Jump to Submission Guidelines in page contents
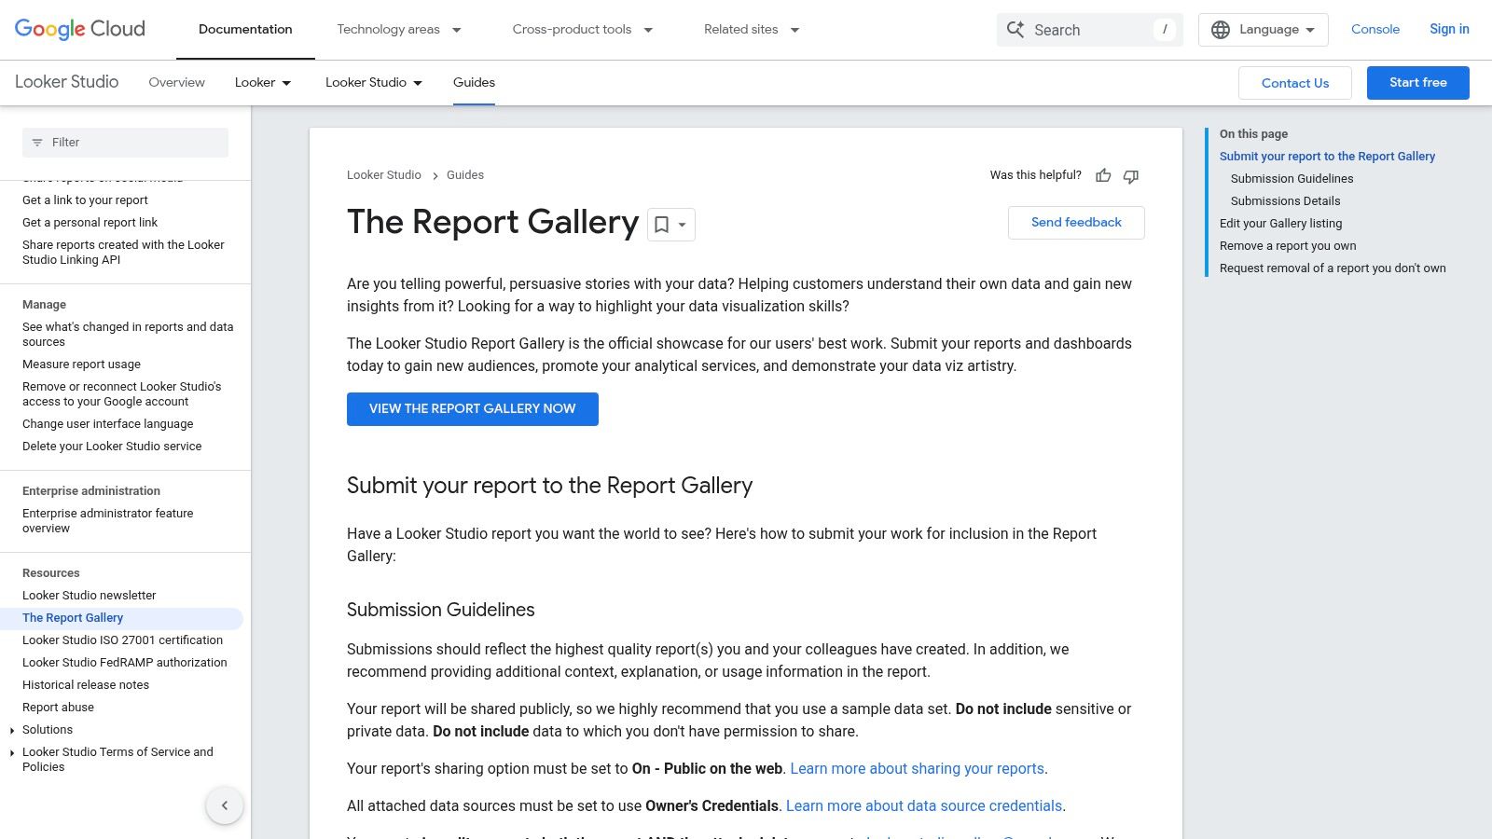The image size is (1492, 839). 1292,179
